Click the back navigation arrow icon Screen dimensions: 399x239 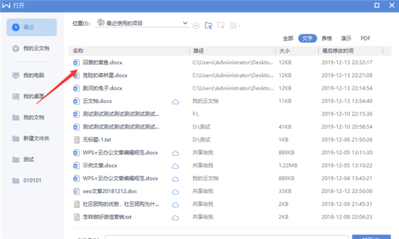(x=196, y=26)
